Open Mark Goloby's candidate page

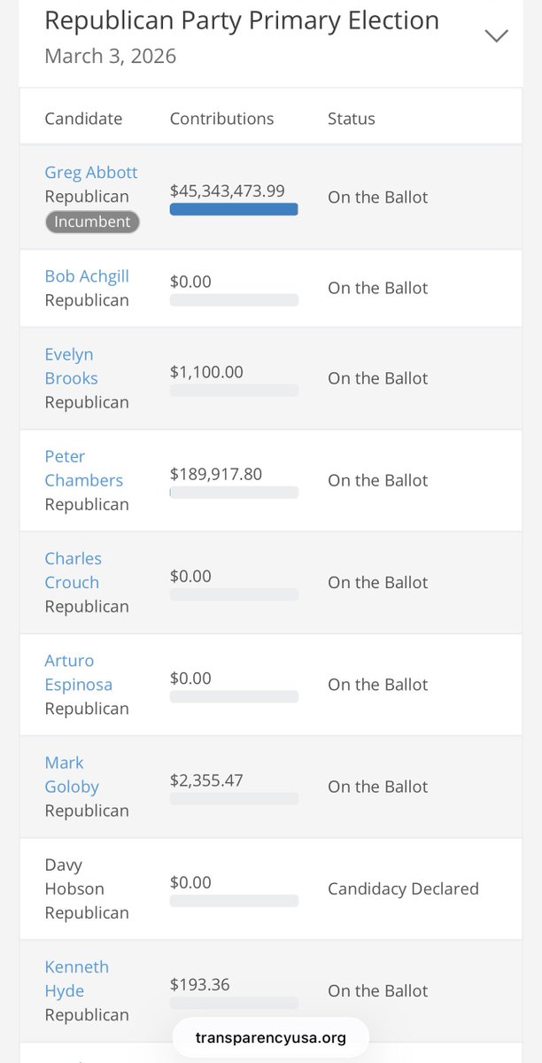(x=71, y=774)
